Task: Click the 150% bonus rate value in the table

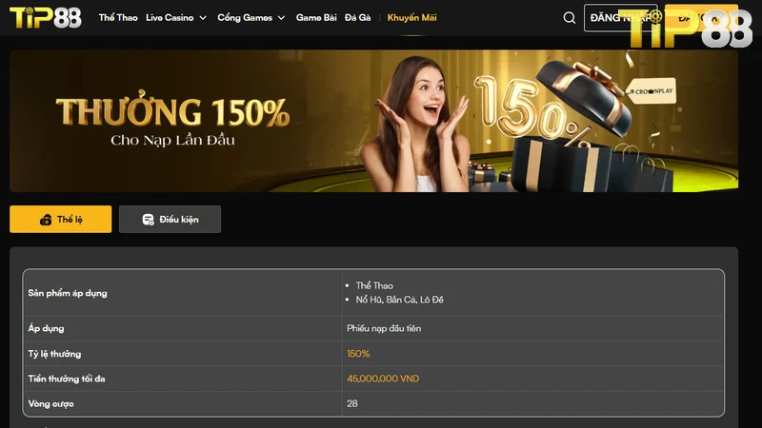Action: (x=358, y=354)
